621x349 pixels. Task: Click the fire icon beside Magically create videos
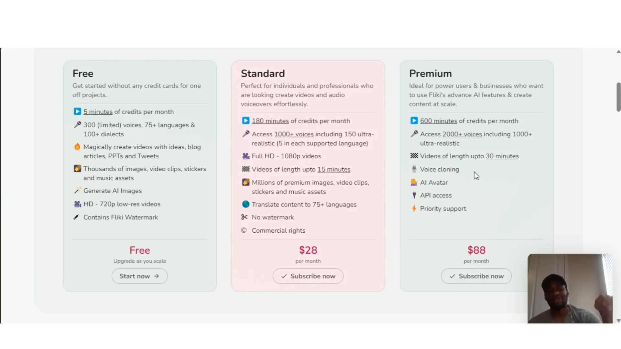pos(77,147)
